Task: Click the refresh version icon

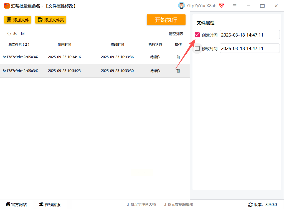Action: [250, 205]
